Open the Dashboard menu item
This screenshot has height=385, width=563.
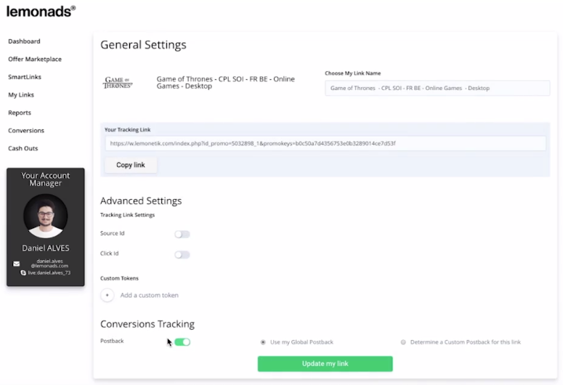[24, 41]
